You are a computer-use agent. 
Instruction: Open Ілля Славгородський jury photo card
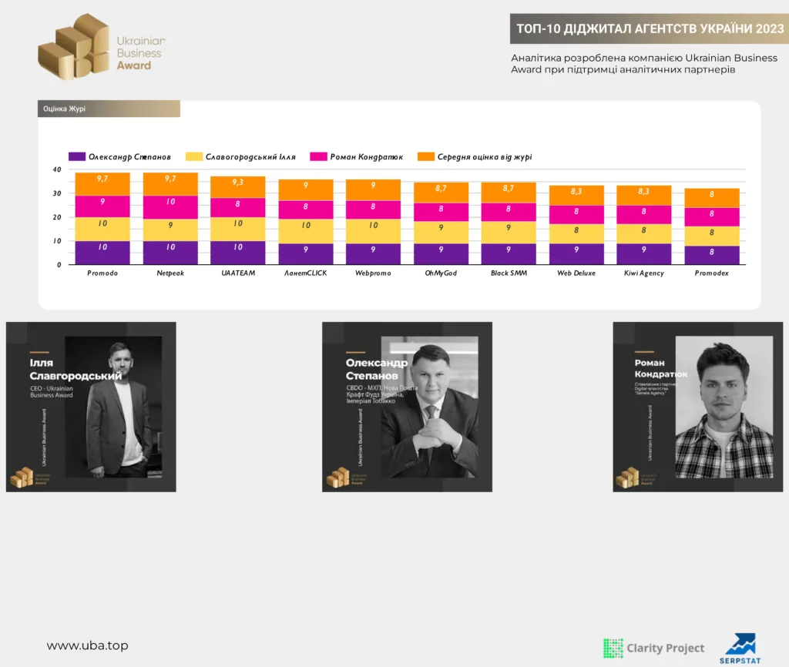coord(91,407)
